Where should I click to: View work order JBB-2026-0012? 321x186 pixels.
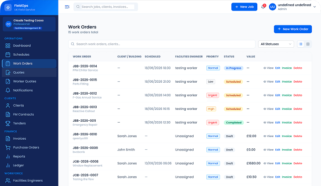click(x=268, y=95)
